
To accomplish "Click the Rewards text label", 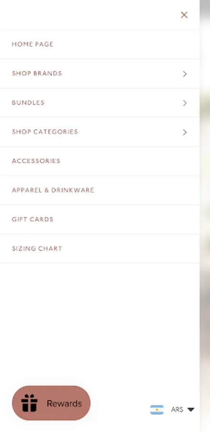I will coord(64,404).
